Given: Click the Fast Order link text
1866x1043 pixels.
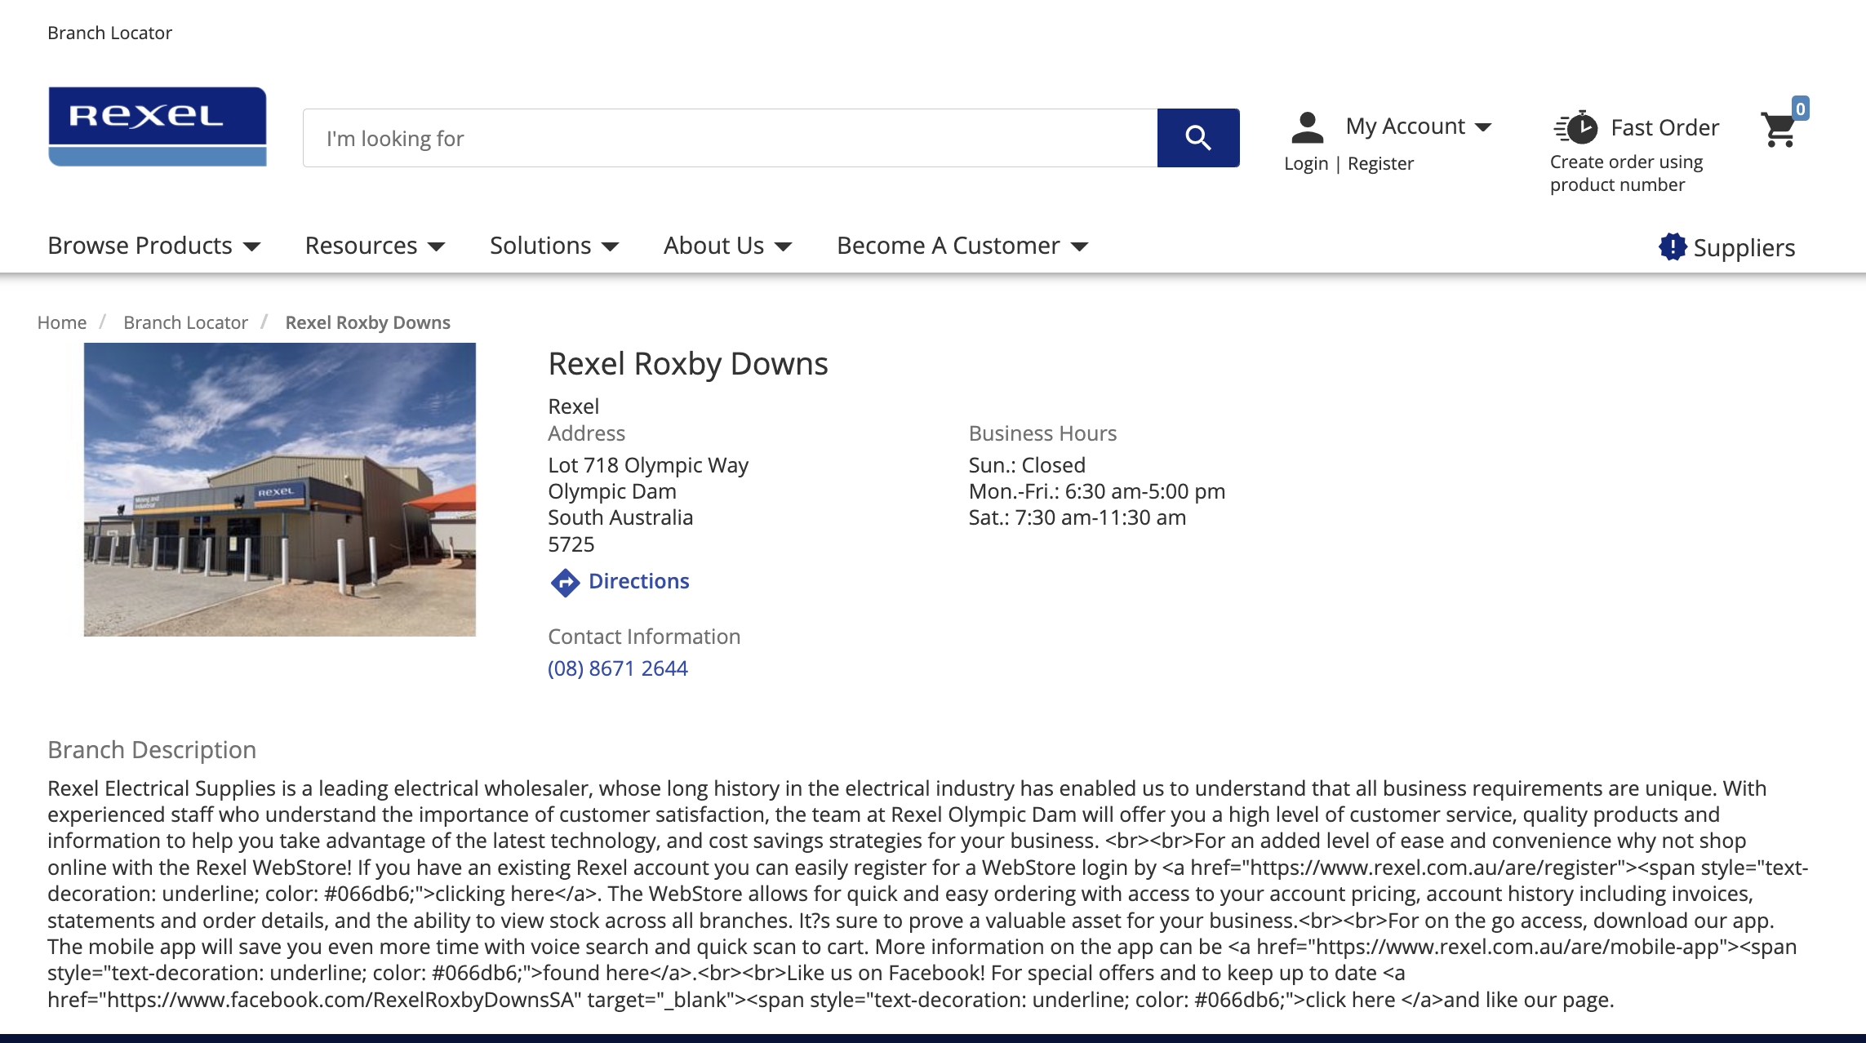Looking at the screenshot, I should [1665, 127].
